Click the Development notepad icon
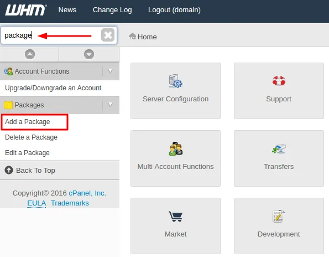The width and height of the screenshot is (329, 257). point(279,216)
